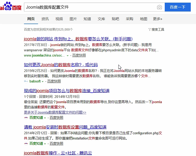The image size is (196, 156).
Task: Open the 更多» tab menu
Action: (x=157, y=19)
